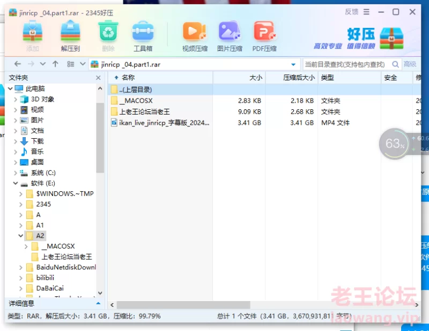Toggle the 详细信息 details panel arrow
This screenshot has height=331, width=429.
pyautogui.click(x=98, y=303)
